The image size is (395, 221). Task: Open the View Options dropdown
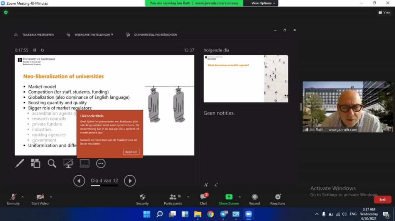pos(263,3)
